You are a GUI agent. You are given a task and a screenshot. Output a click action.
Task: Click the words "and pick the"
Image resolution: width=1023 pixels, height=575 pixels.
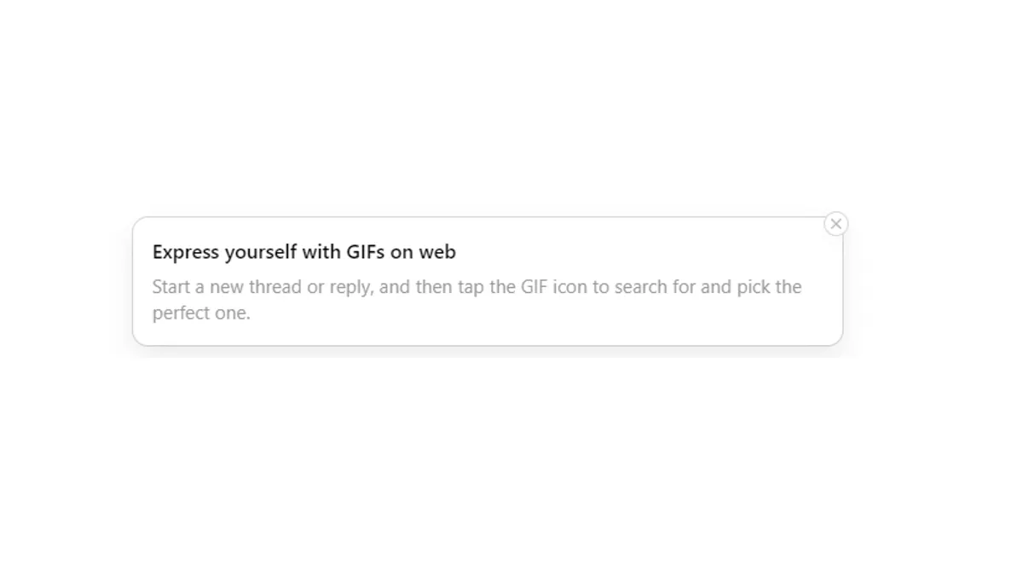click(x=752, y=288)
